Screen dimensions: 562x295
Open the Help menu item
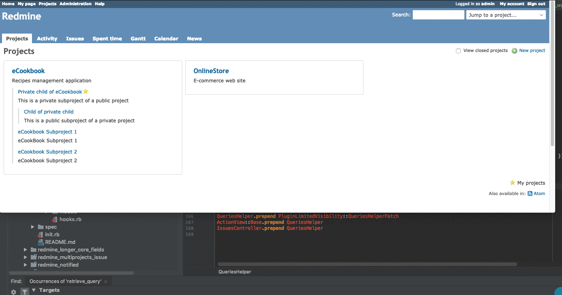coord(99,4)
